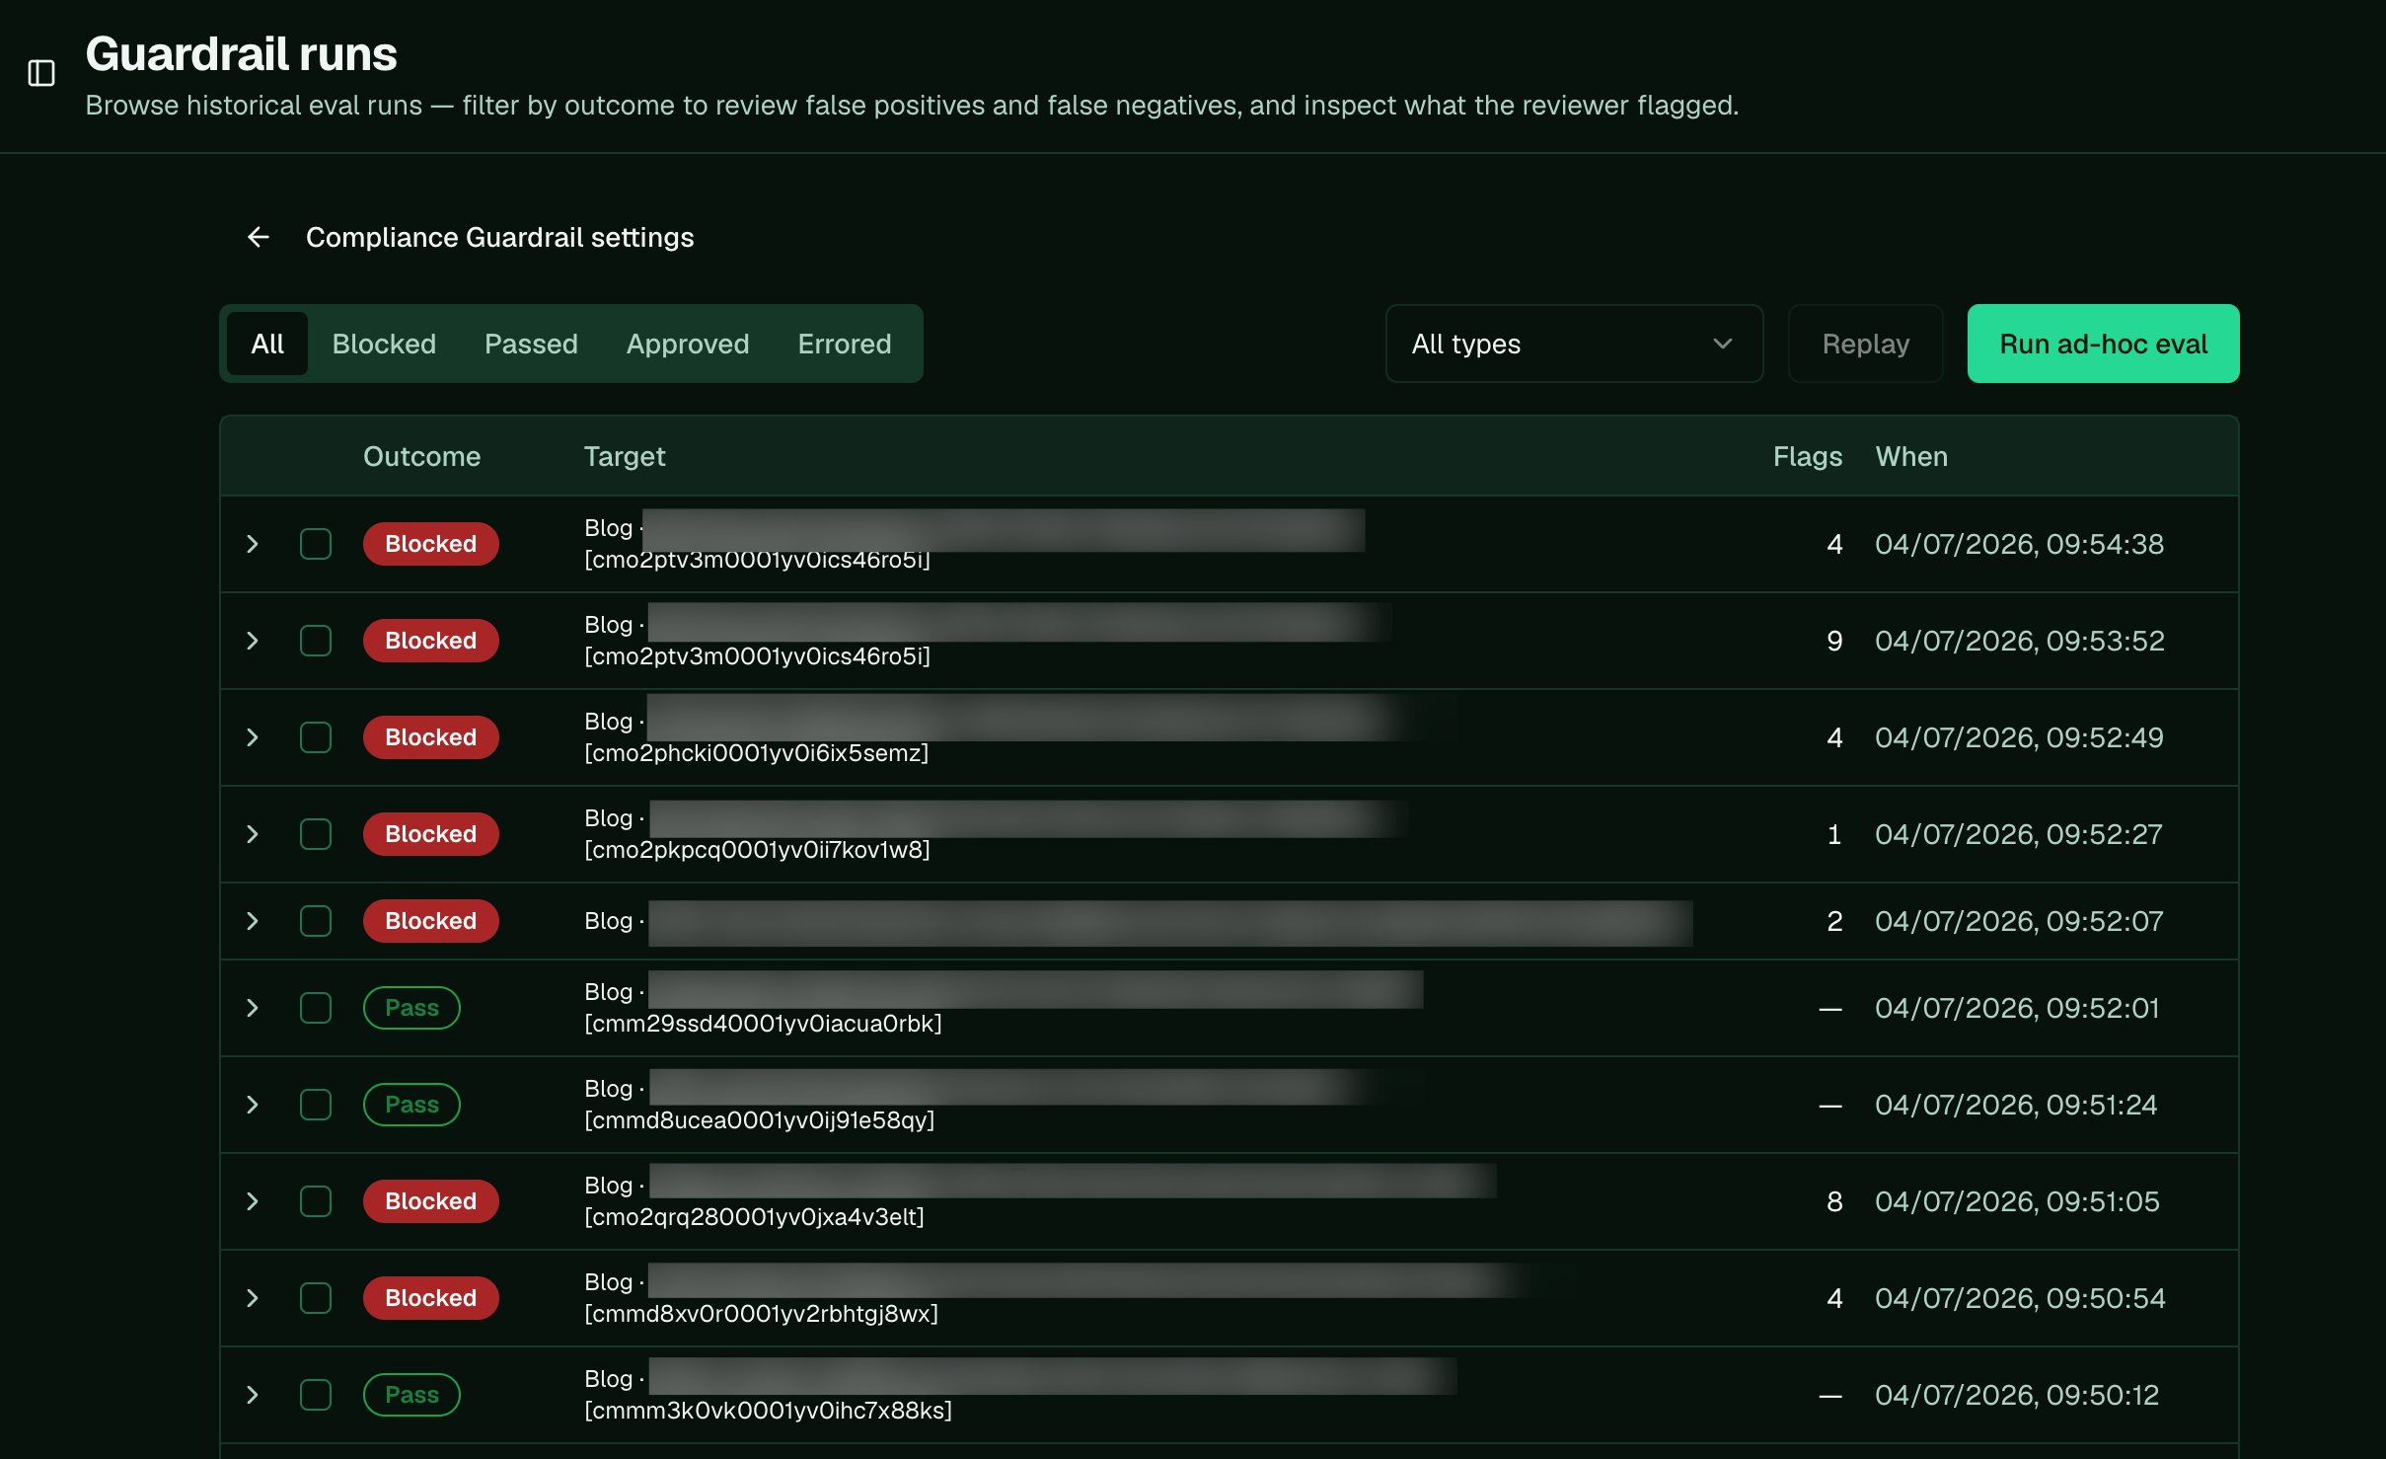2386x1459 pixels.
Task: Click the When column header
Action: point(1911,456)
